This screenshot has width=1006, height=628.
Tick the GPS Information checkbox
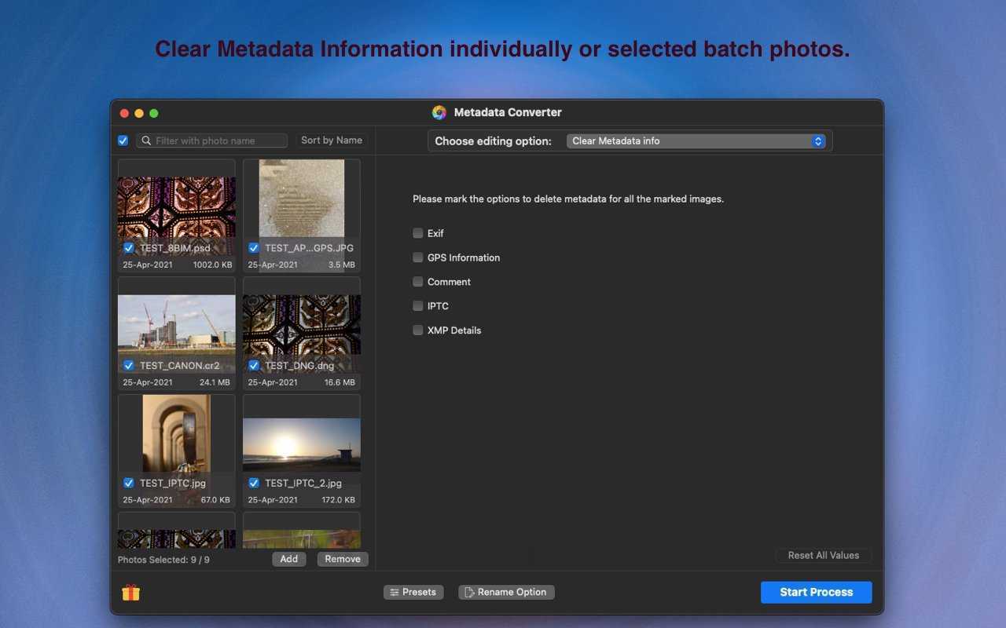(418, 257)
